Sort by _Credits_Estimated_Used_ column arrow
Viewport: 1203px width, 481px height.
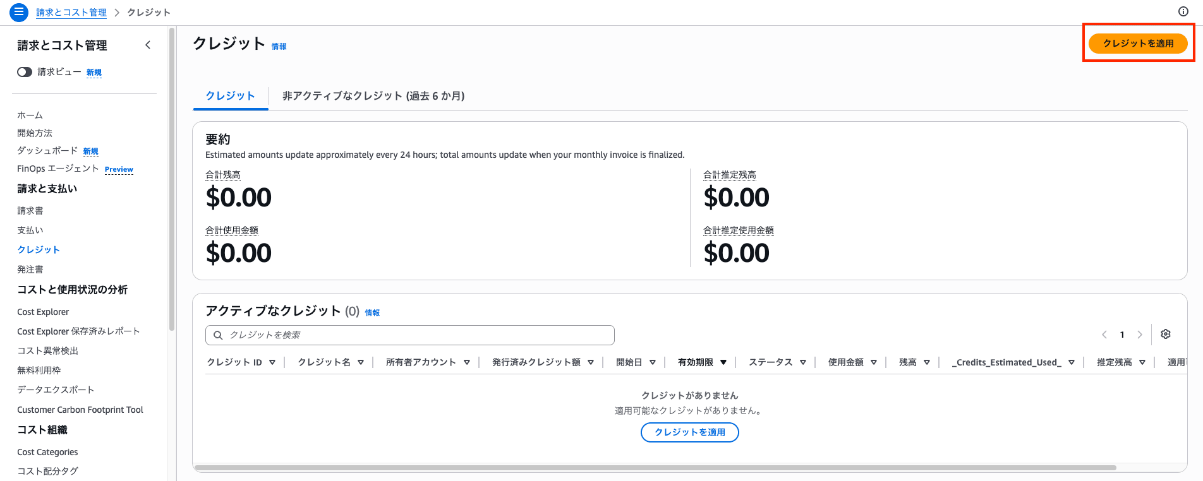pos(1072,362)
